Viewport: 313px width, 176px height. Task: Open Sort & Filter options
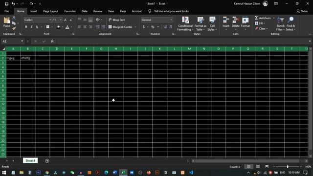(280, 24)
